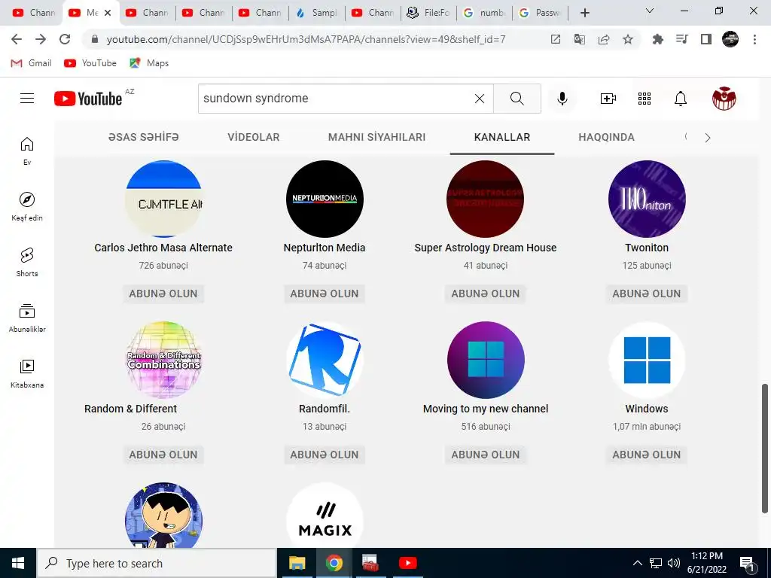771x578 pixels.
Task: Open the YouTube bookmark in bookmarks bar
Action: (x=90, y=63)
